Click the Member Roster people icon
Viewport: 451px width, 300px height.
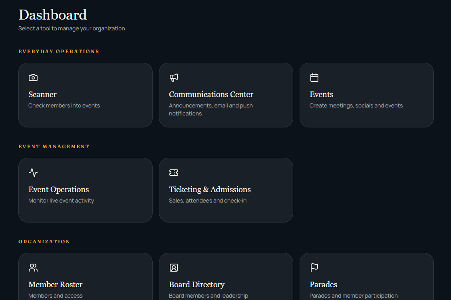[x=33, y=268]
